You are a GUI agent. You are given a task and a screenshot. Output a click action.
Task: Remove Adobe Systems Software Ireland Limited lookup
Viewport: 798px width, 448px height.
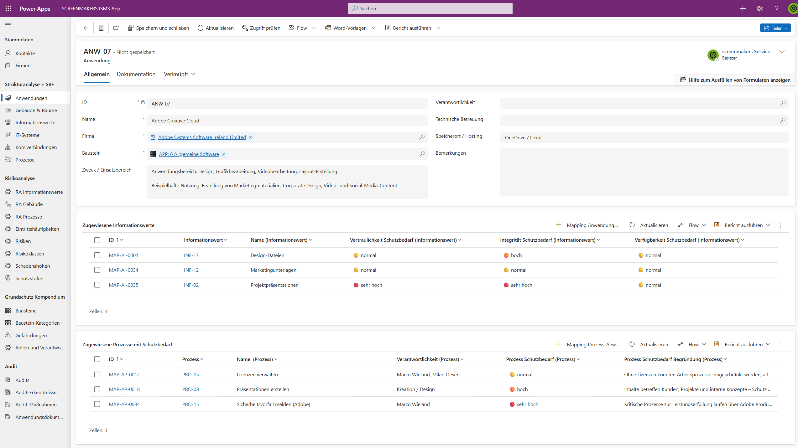click(250, 137)
